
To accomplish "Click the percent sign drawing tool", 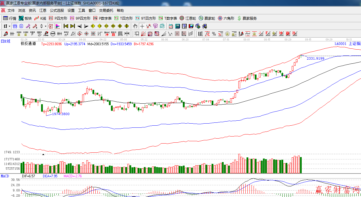I will 214,34.
